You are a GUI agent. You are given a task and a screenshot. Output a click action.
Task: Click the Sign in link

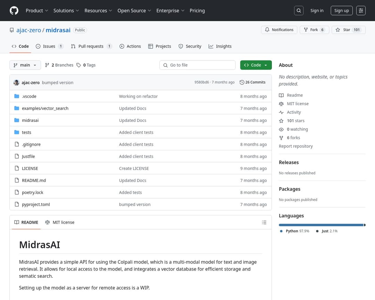tap(317, 10)
